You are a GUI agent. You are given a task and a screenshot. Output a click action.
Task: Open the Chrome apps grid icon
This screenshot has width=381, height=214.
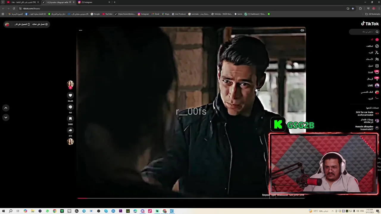click(x=3, y=14)
